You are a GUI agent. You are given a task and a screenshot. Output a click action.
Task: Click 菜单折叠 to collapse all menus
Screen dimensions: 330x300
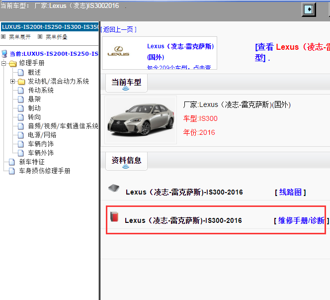tap(57, 37)
